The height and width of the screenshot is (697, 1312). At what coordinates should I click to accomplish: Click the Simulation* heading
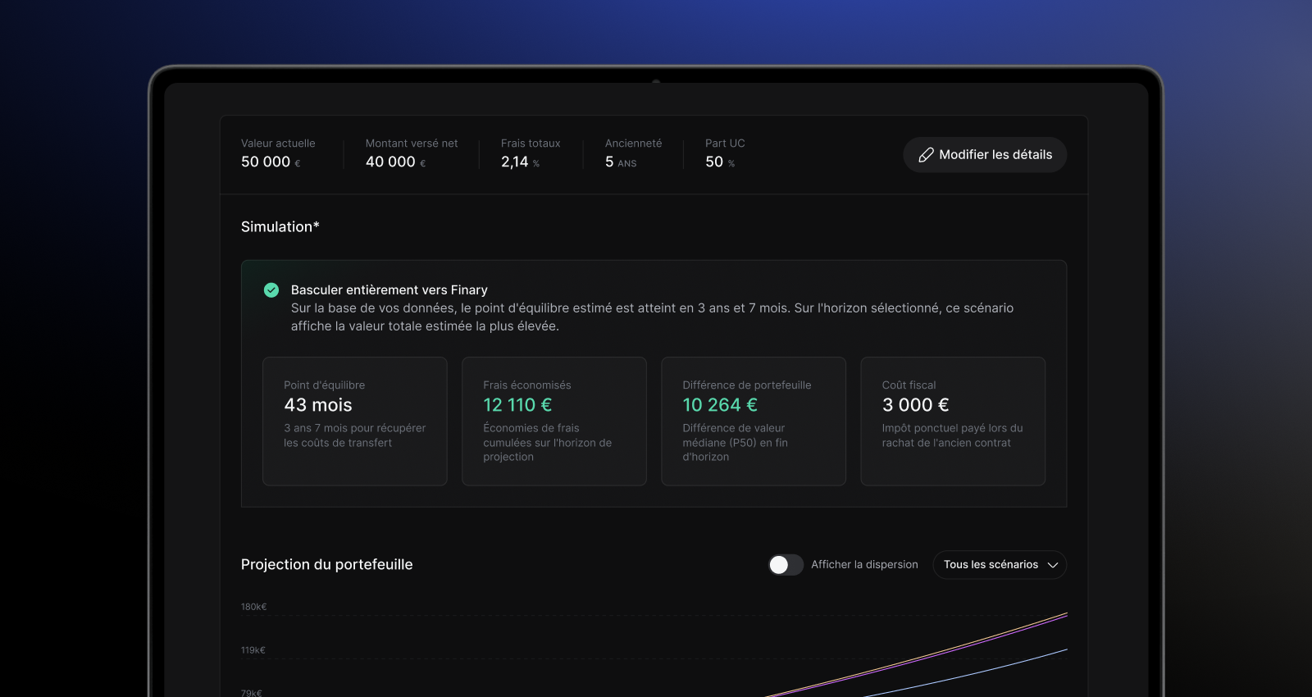pyautogui.click(x=280, y=227)
